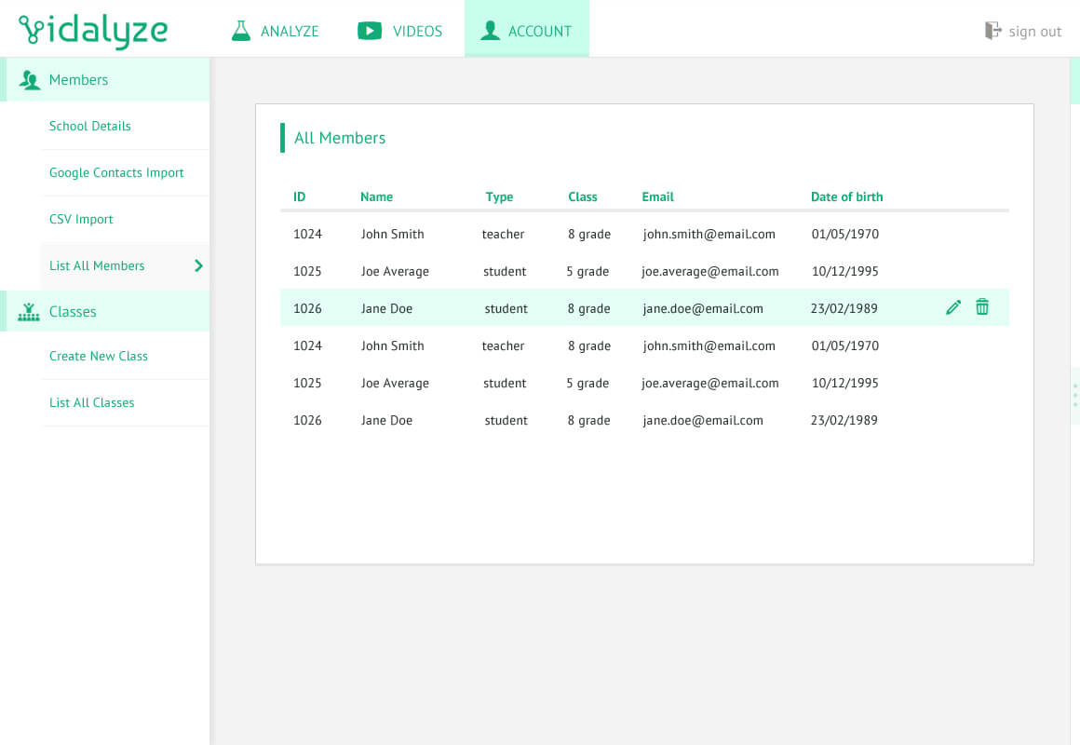Click the Classes icon in sidebar
Screen dimensions: 1080x745
(29, 312)
